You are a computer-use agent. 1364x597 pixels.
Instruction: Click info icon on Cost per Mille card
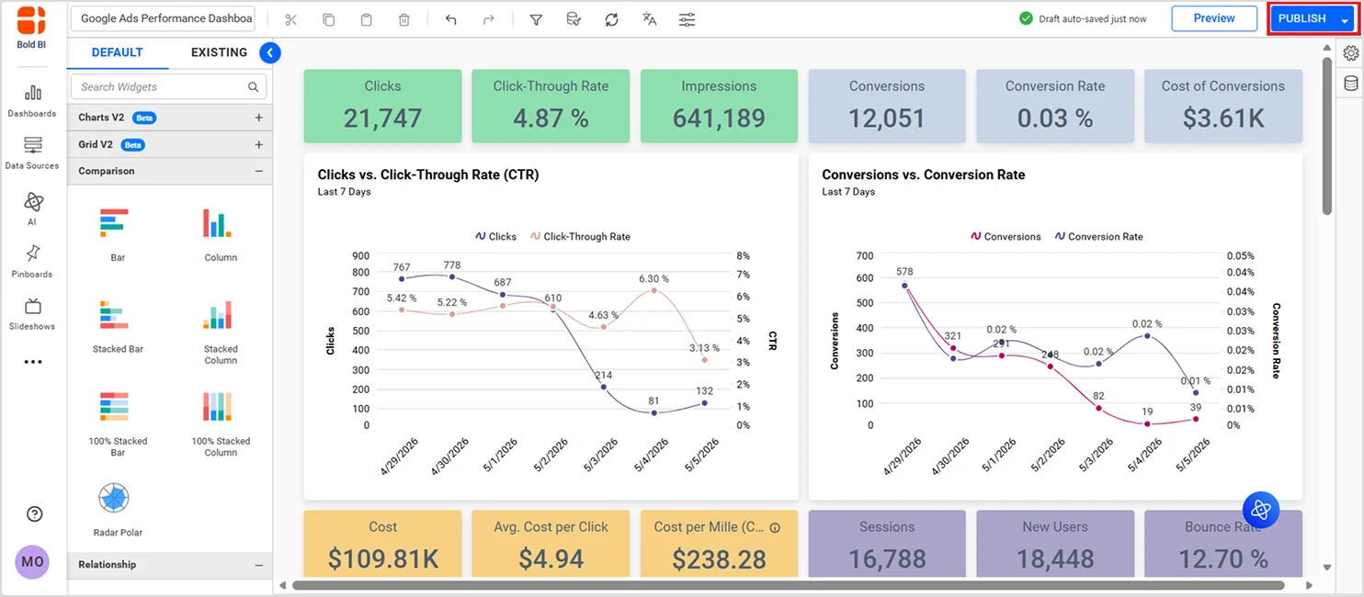(x=775, y=528)
